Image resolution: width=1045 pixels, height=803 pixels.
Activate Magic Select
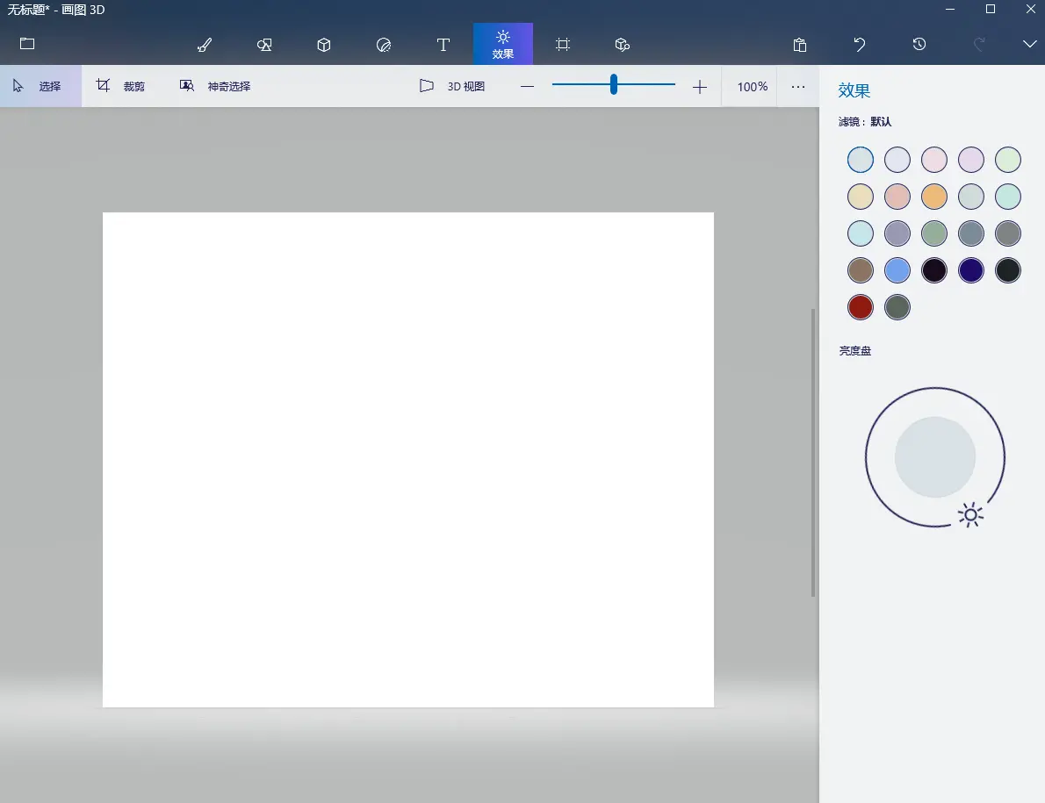(216, 87)
